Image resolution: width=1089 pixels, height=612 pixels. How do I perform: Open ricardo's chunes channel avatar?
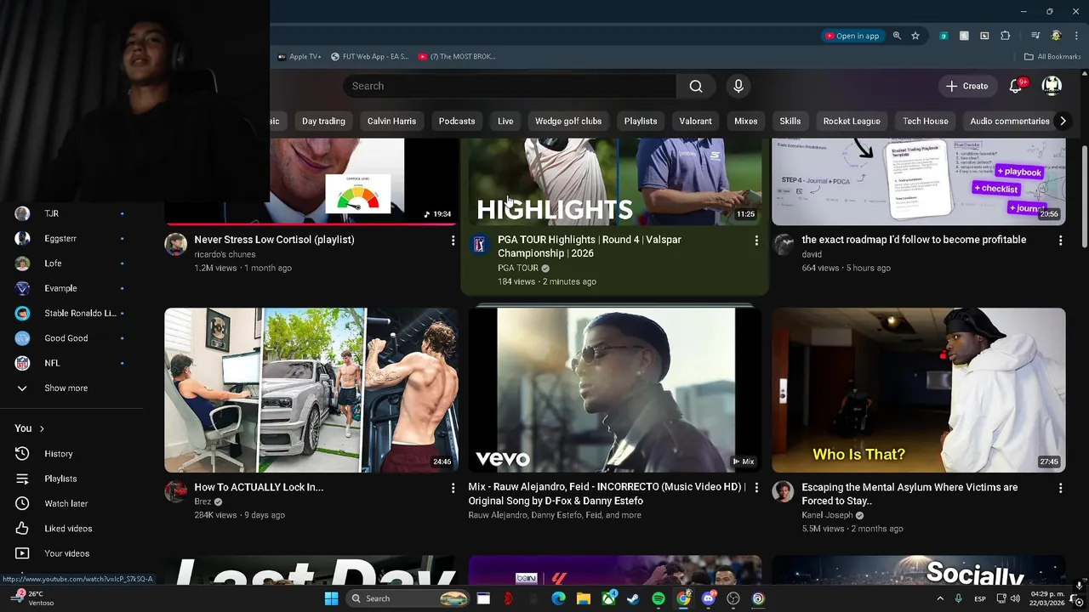[x=176, y=245]
